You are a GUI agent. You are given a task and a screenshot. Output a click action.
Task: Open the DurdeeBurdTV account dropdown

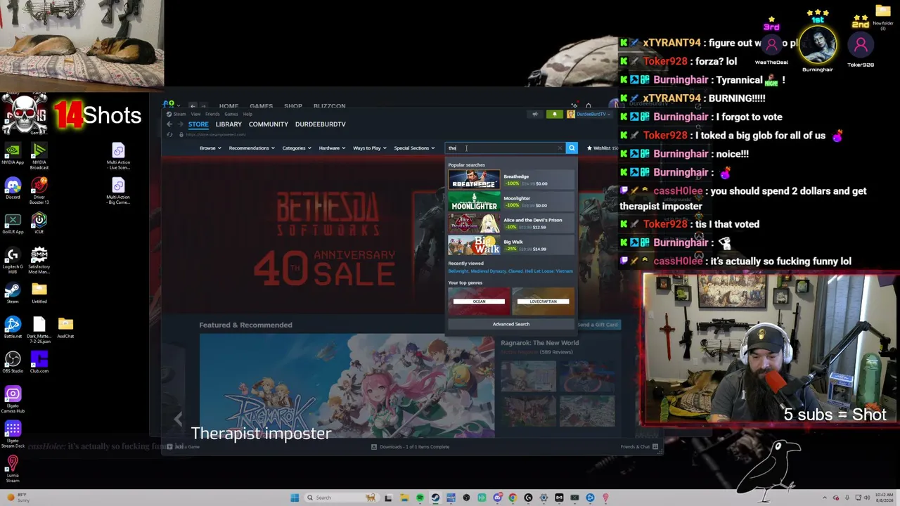click(589, 114)
